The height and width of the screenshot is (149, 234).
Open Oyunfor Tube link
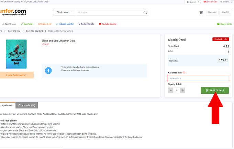pos(210,2)
